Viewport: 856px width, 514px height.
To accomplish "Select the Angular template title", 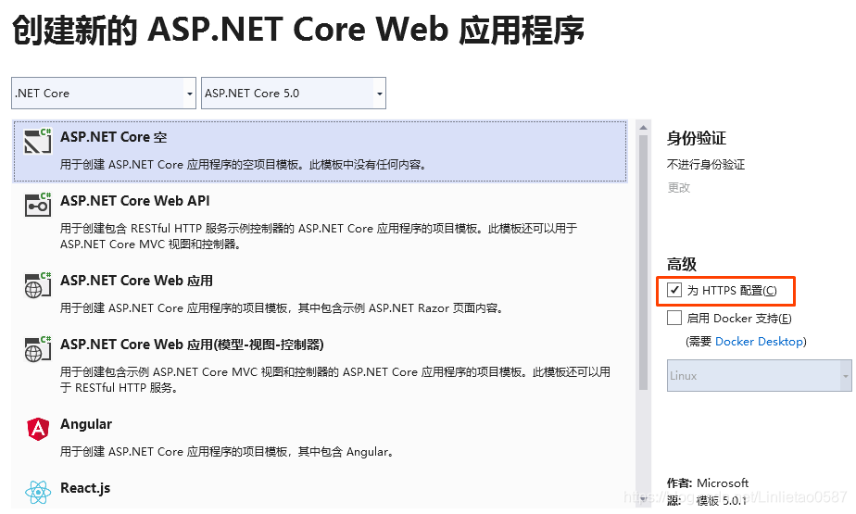I will (86, 424).
